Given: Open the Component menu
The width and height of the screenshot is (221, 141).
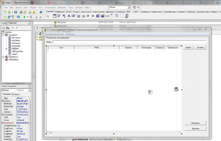Looking at the screenshot, I should click(x=50, y=8).
